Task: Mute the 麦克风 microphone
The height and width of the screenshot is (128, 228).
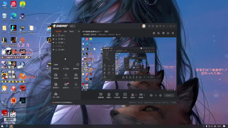Action: (133, 96)
